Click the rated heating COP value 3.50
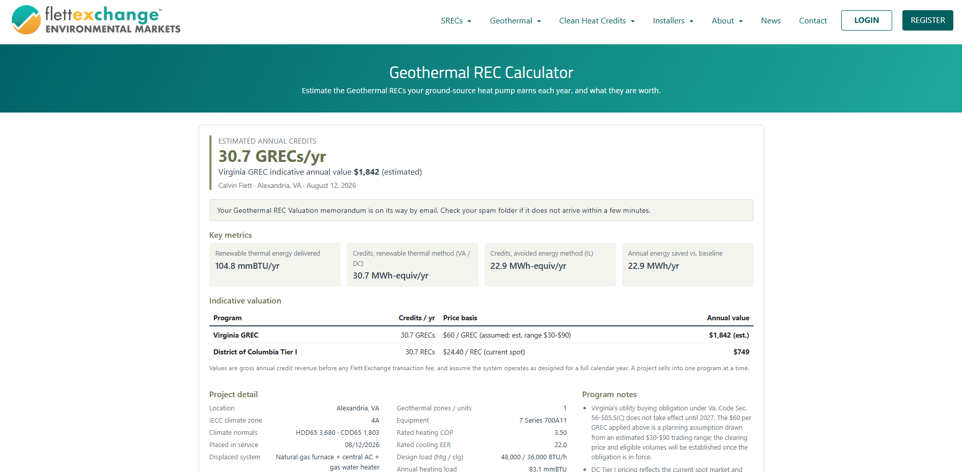Image resolution: width=962 pixels, height=472 pixels. (x=560, y=433)
